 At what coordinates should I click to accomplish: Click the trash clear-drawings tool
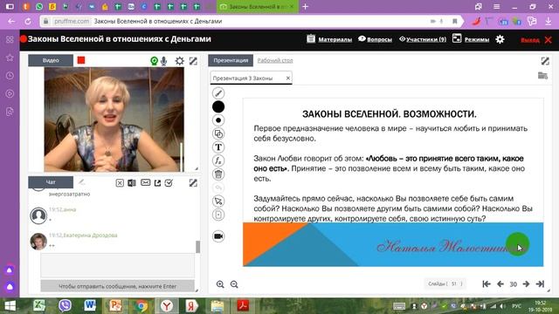pos(218,174)
